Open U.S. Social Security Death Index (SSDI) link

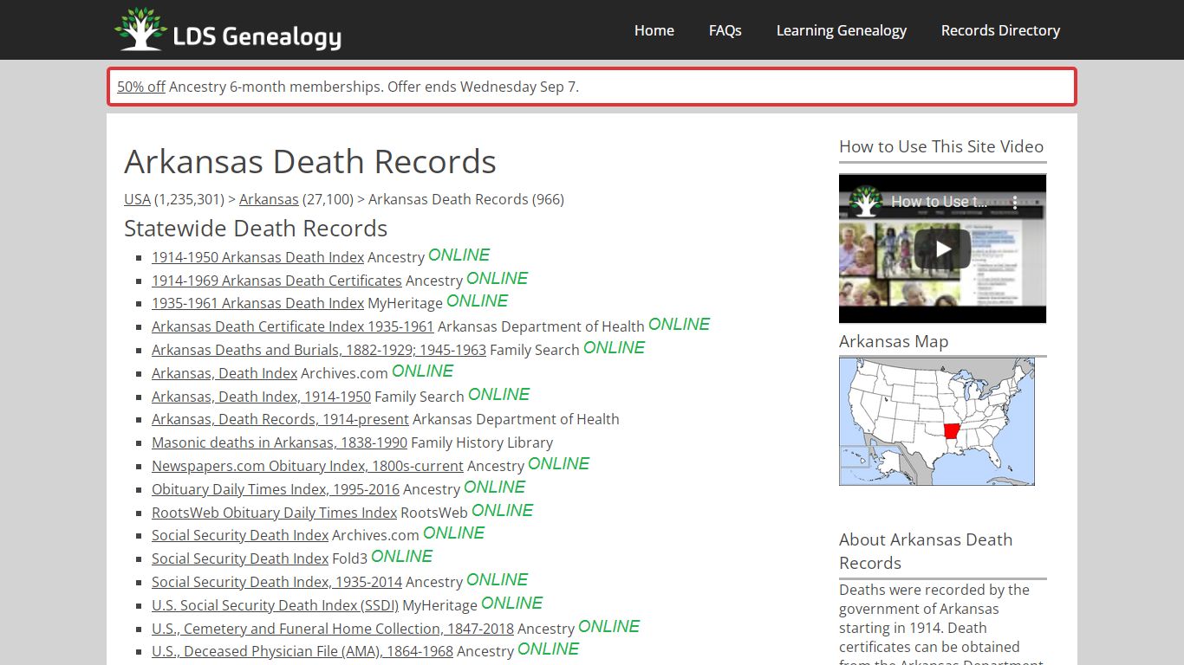point(275,605)
